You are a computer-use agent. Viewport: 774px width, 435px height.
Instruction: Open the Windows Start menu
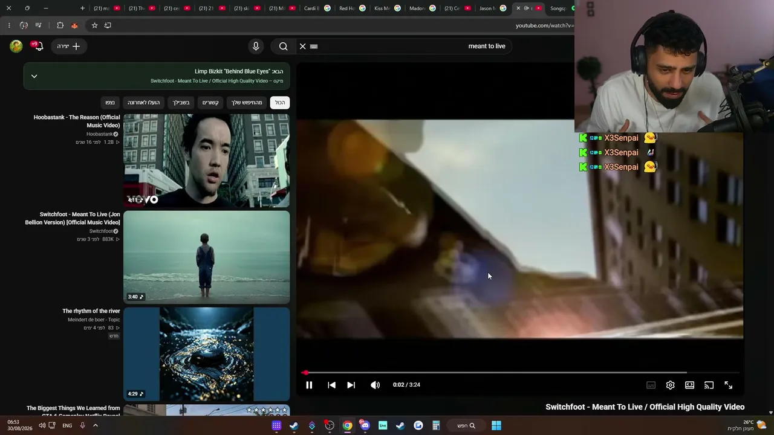496,425
